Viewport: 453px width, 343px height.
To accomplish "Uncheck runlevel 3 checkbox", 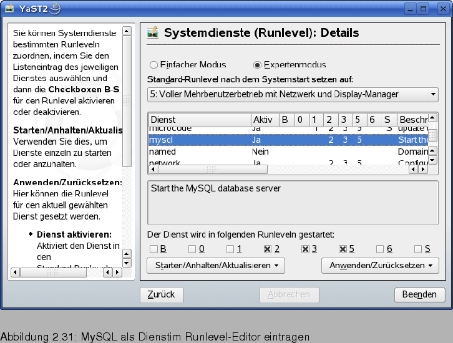I will tap(305, 249).
